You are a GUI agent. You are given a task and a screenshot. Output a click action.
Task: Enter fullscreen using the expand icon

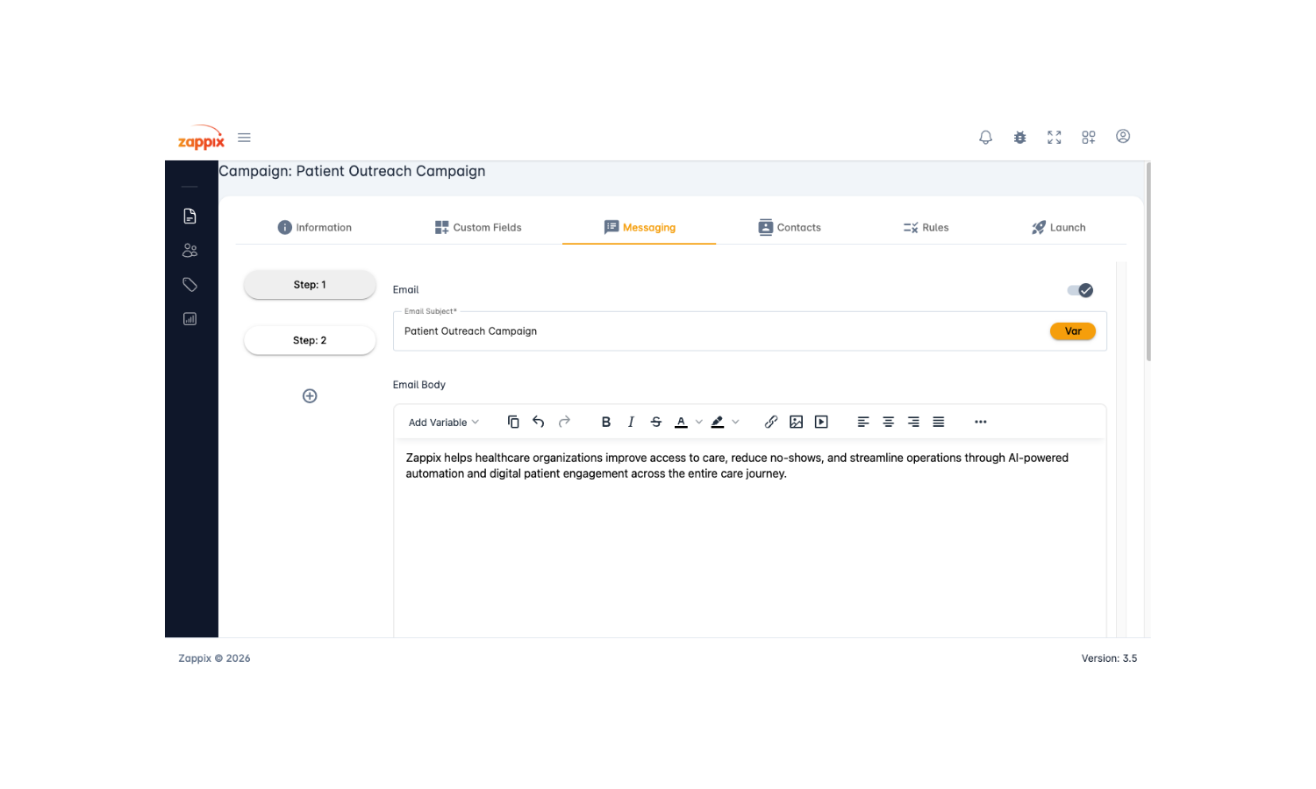point(1054,138)
